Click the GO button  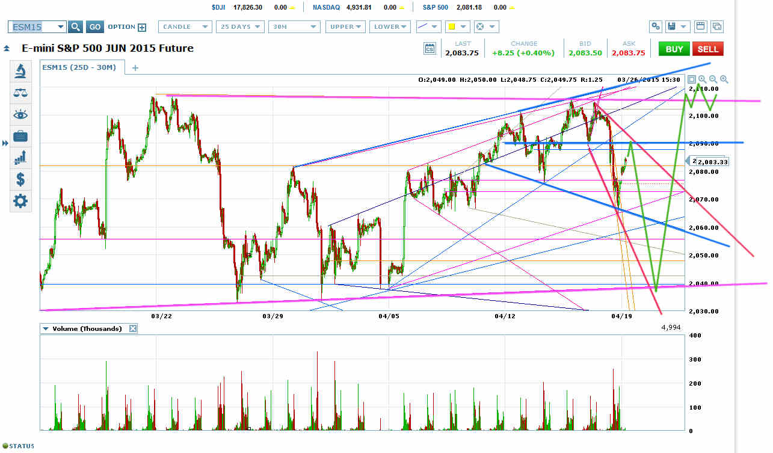(x=94, y=26)
